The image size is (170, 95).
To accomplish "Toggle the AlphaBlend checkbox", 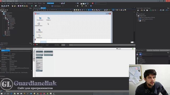I will tap(11, 58).
